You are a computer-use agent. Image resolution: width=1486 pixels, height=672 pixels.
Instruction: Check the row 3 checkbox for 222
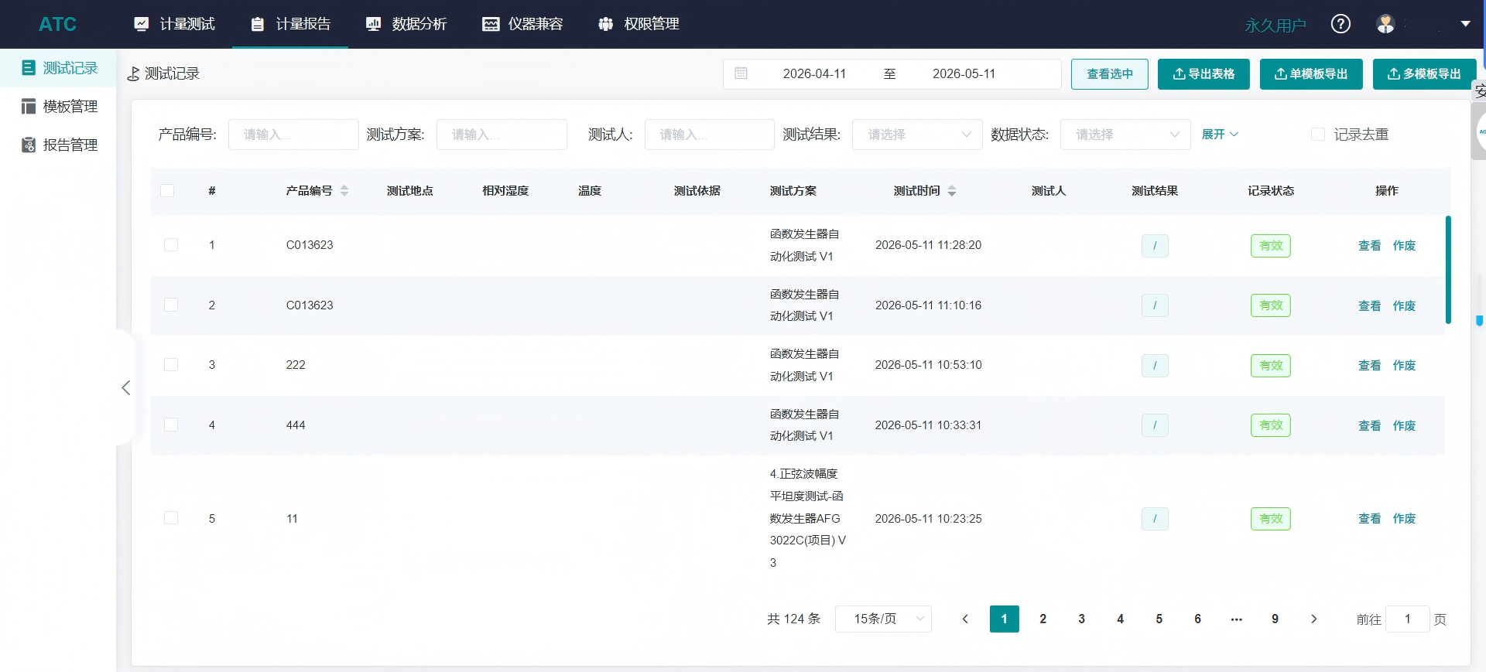point(171,365)
